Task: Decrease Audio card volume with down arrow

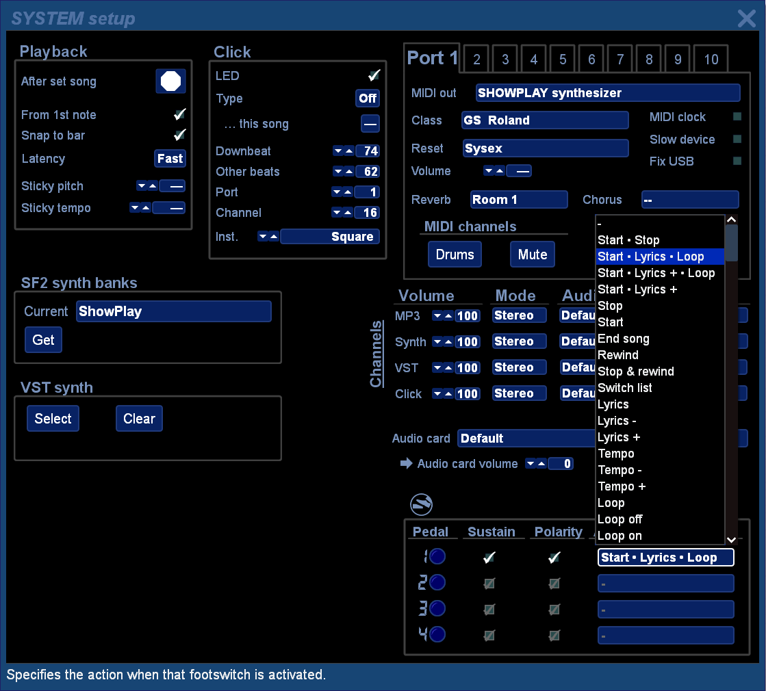Action: click(x=531, y=464)
